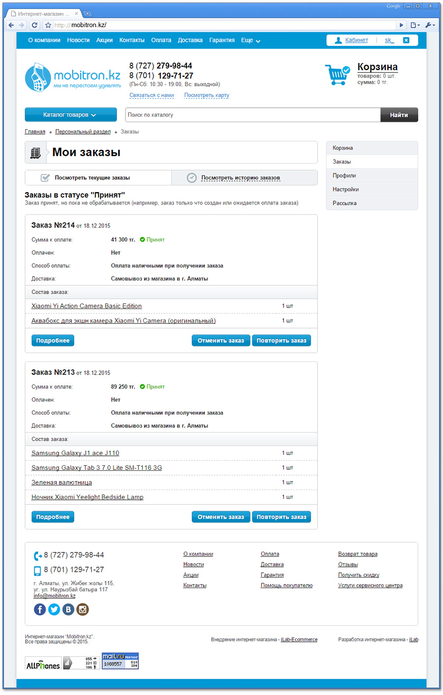This screenshot has width=443, height=695.
Task: Open the browser wrench settings menu
Action: click(x=430, y=25)
